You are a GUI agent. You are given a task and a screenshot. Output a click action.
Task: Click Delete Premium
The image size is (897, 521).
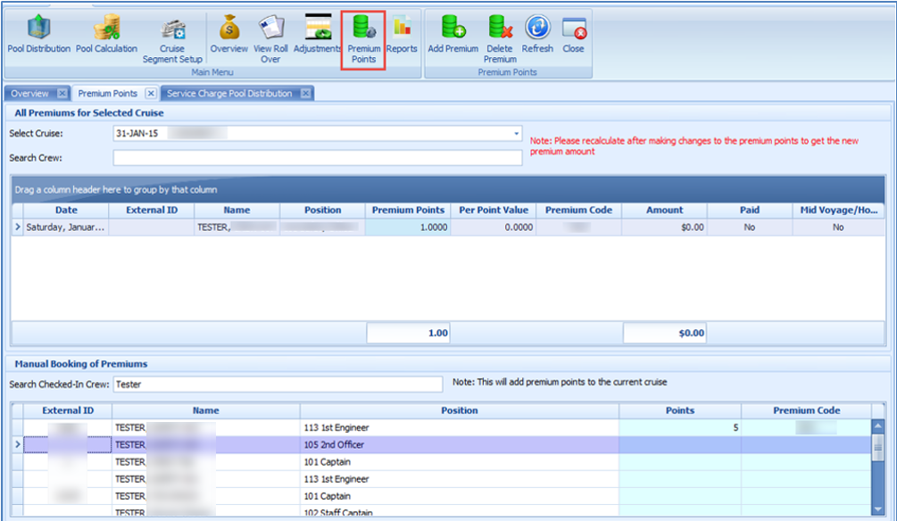click(500, 39)
